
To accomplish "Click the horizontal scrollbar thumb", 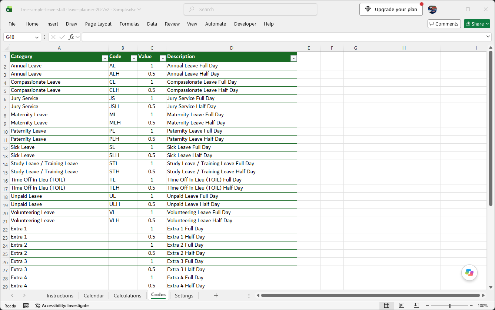I will click(371, 296).
